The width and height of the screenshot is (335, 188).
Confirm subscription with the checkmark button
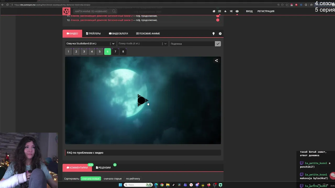pyautogui.click(x=218, y=44)
